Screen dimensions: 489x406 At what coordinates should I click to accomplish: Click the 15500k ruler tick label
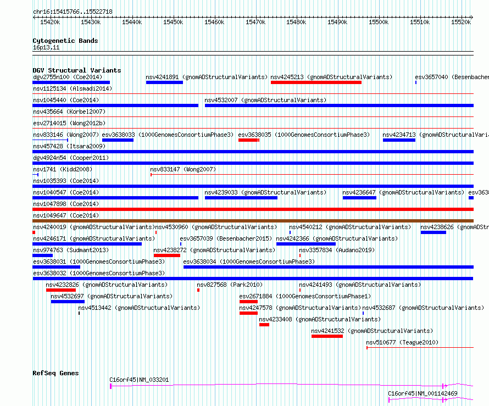tap(379, 22)
